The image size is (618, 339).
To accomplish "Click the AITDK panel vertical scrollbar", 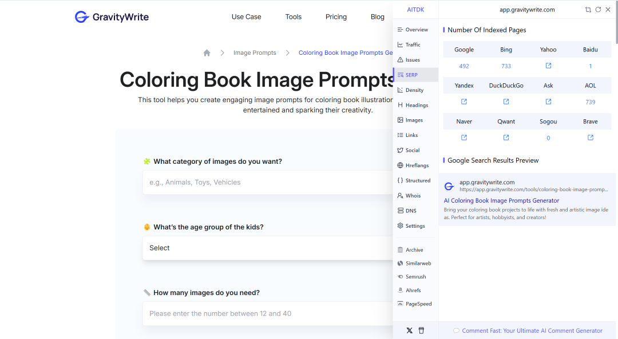I will pos(616,23).
